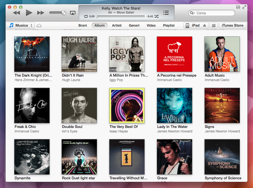253x188 pixels.
Task: Play the current track
Action: click(x=29, y=13)
